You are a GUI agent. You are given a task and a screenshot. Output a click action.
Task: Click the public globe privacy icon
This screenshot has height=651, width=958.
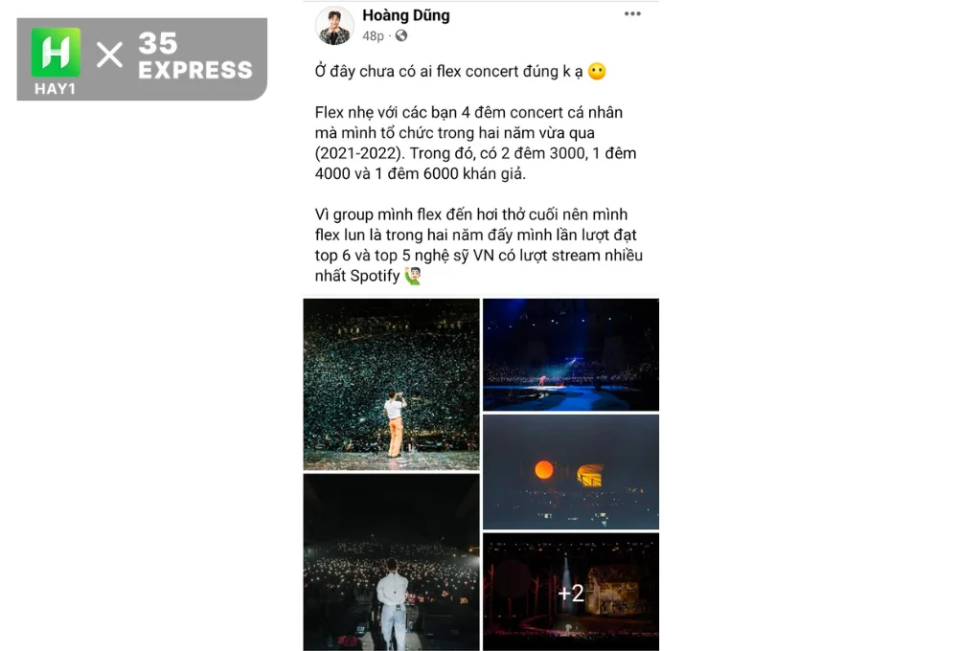coord(401,36)
